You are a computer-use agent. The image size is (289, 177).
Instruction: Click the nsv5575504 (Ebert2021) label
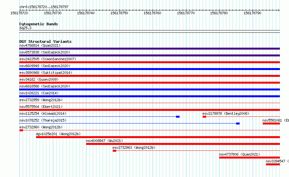pos(41,107)
